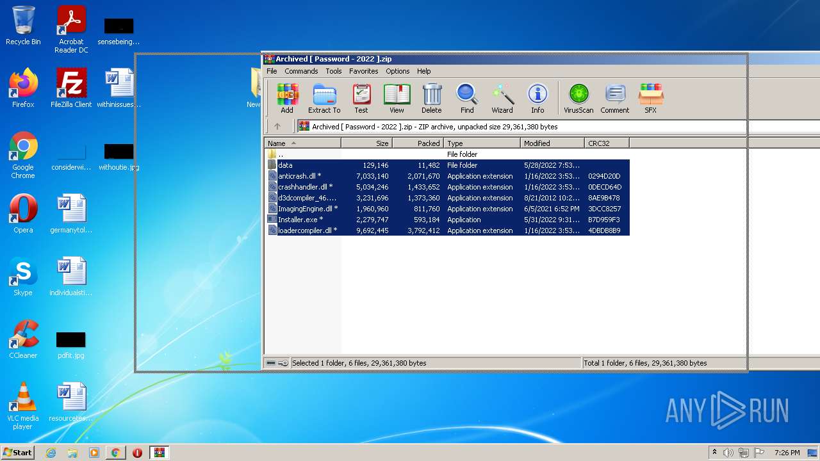Viewport: 820px width, 461px height.
Task: Open germanytol Word document
Action: point(71,214)
